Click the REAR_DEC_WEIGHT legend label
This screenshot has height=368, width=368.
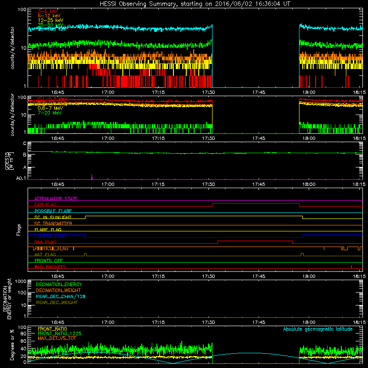tap(57, 303)
